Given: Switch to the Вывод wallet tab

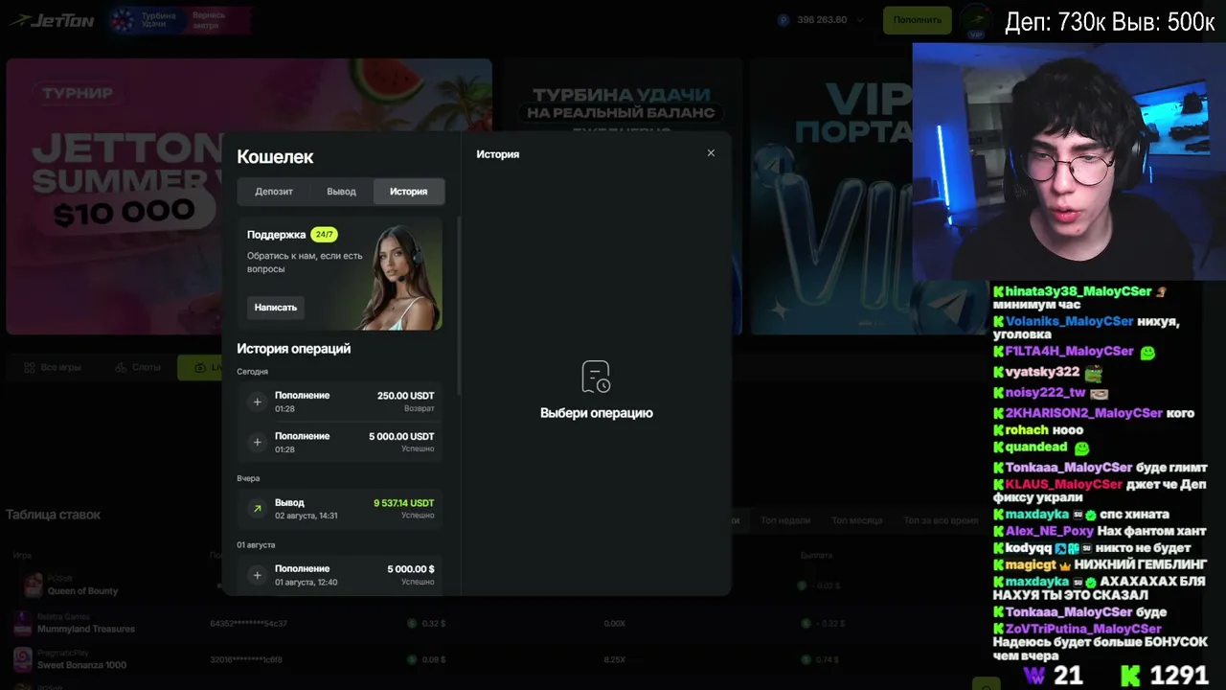Looking at the screenshot, I should coord(341,192).
